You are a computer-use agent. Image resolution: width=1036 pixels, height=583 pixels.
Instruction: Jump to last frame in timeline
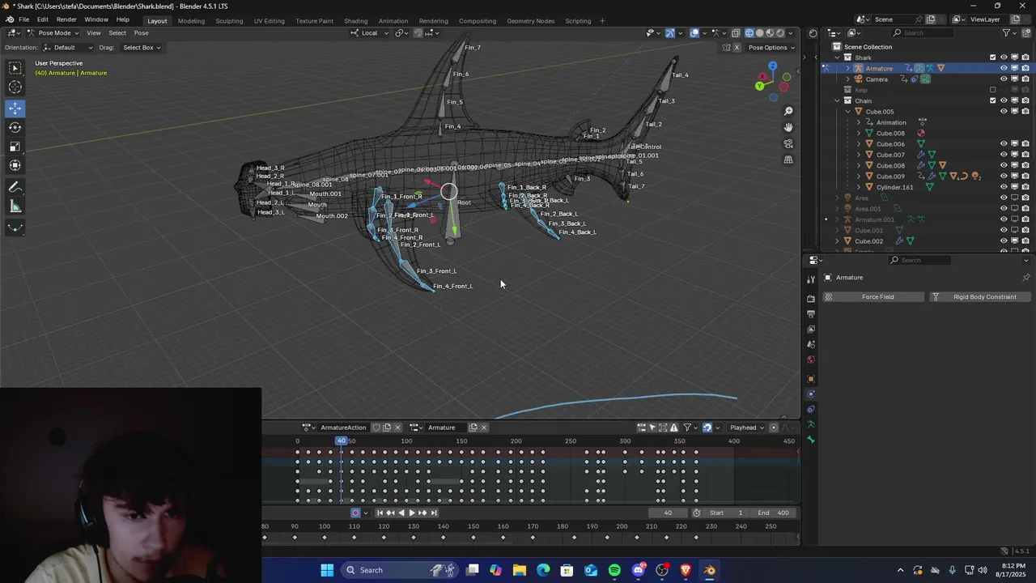point(434,513)
